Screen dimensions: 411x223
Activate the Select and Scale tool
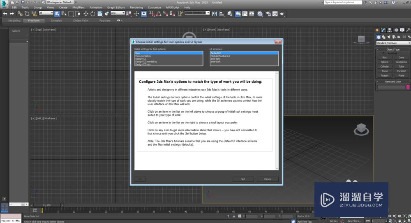click(x=100, y=14)
